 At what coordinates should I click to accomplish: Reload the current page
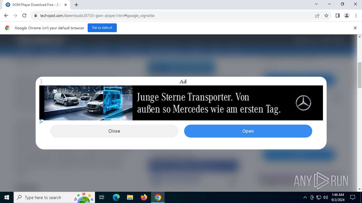click(24, 16)
